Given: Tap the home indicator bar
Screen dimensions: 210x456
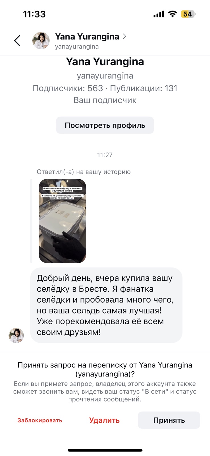Looking at the screenshot, I should 105,450.
